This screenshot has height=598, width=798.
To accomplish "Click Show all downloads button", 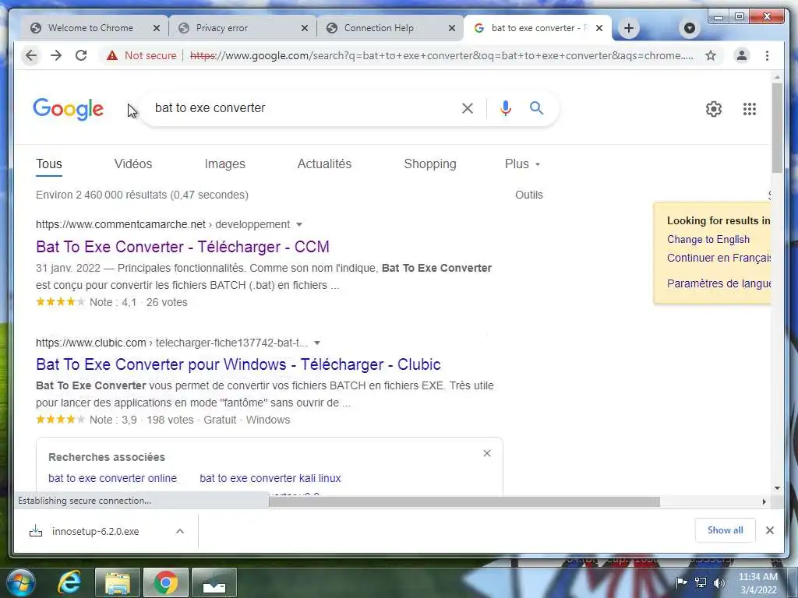I will 725,530.
